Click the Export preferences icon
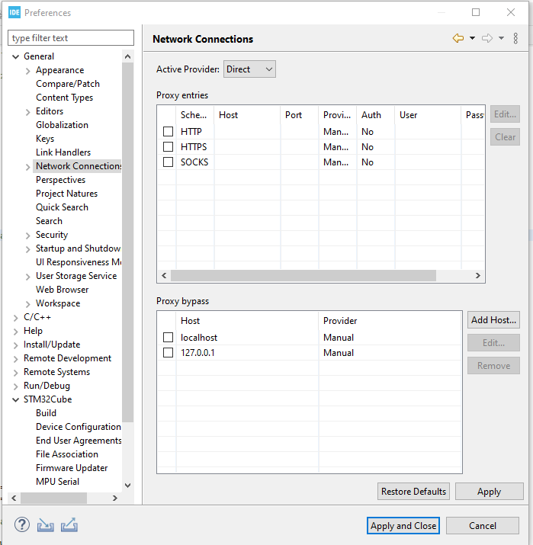 tap(69, 525)
